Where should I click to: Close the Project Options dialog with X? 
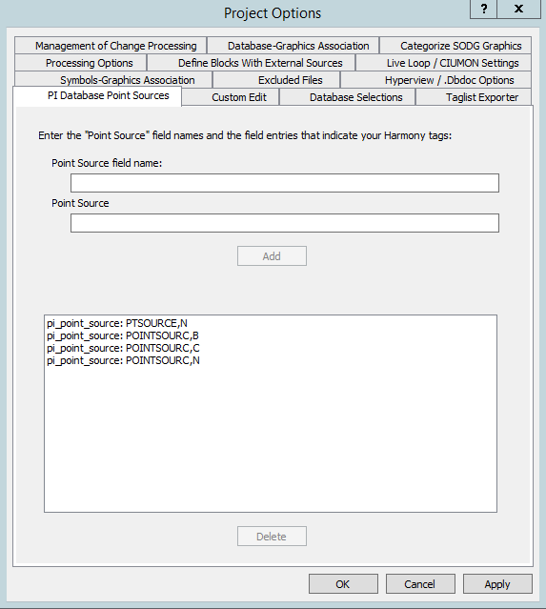coord(518,9)
